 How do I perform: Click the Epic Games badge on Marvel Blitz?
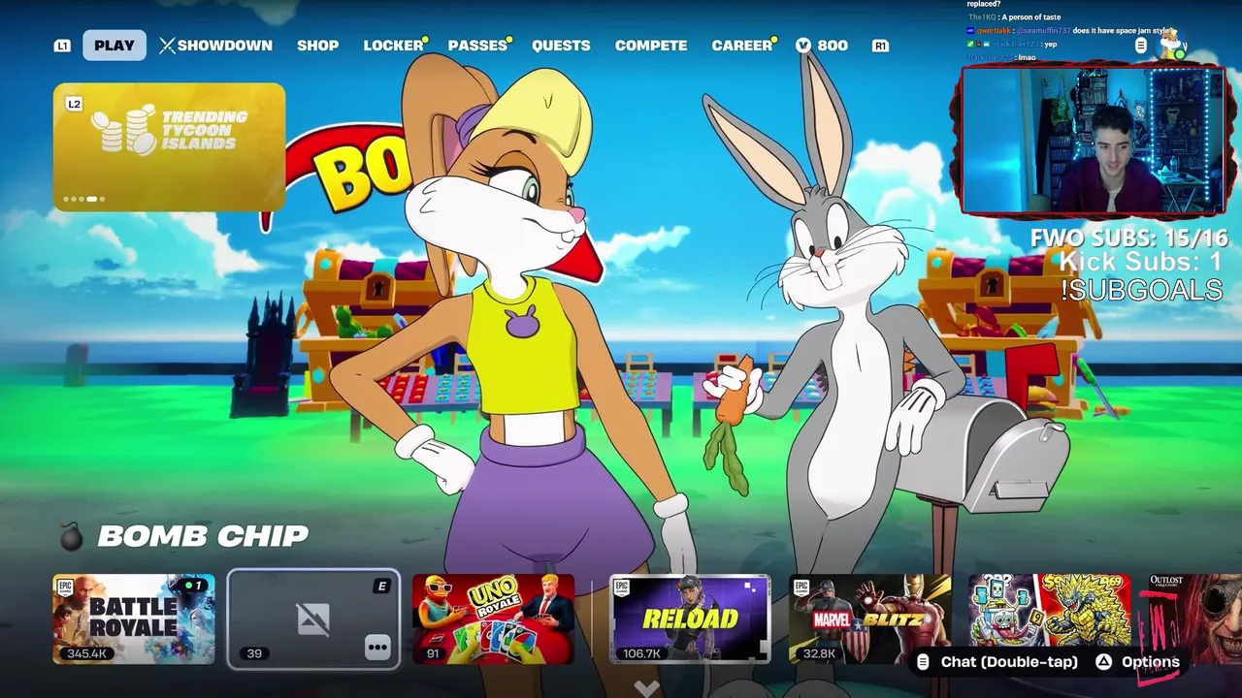point(801,587)
